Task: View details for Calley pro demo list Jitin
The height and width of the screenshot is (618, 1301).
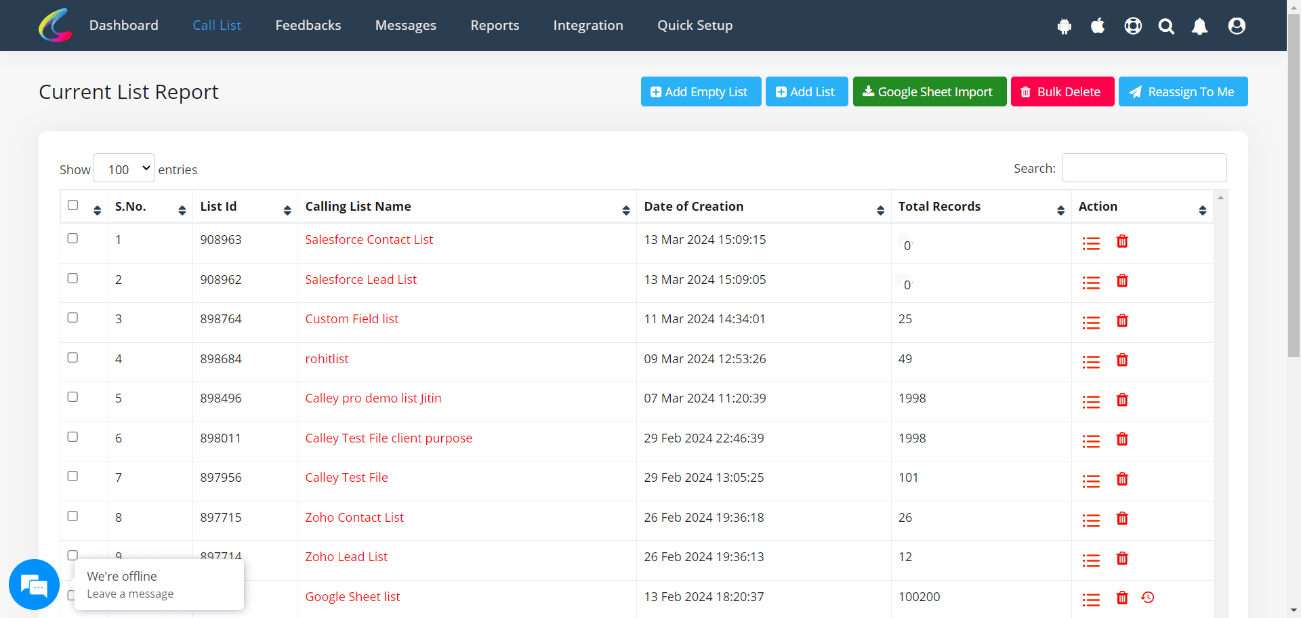Action: [x=1091, y=402]
